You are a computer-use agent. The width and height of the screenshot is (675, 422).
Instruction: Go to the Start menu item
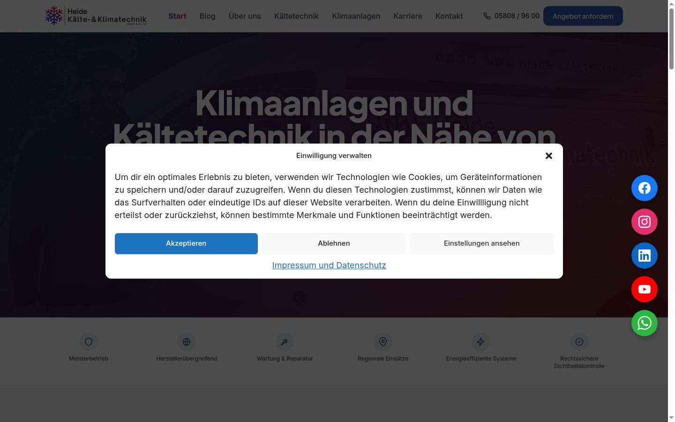coord(177,16)
